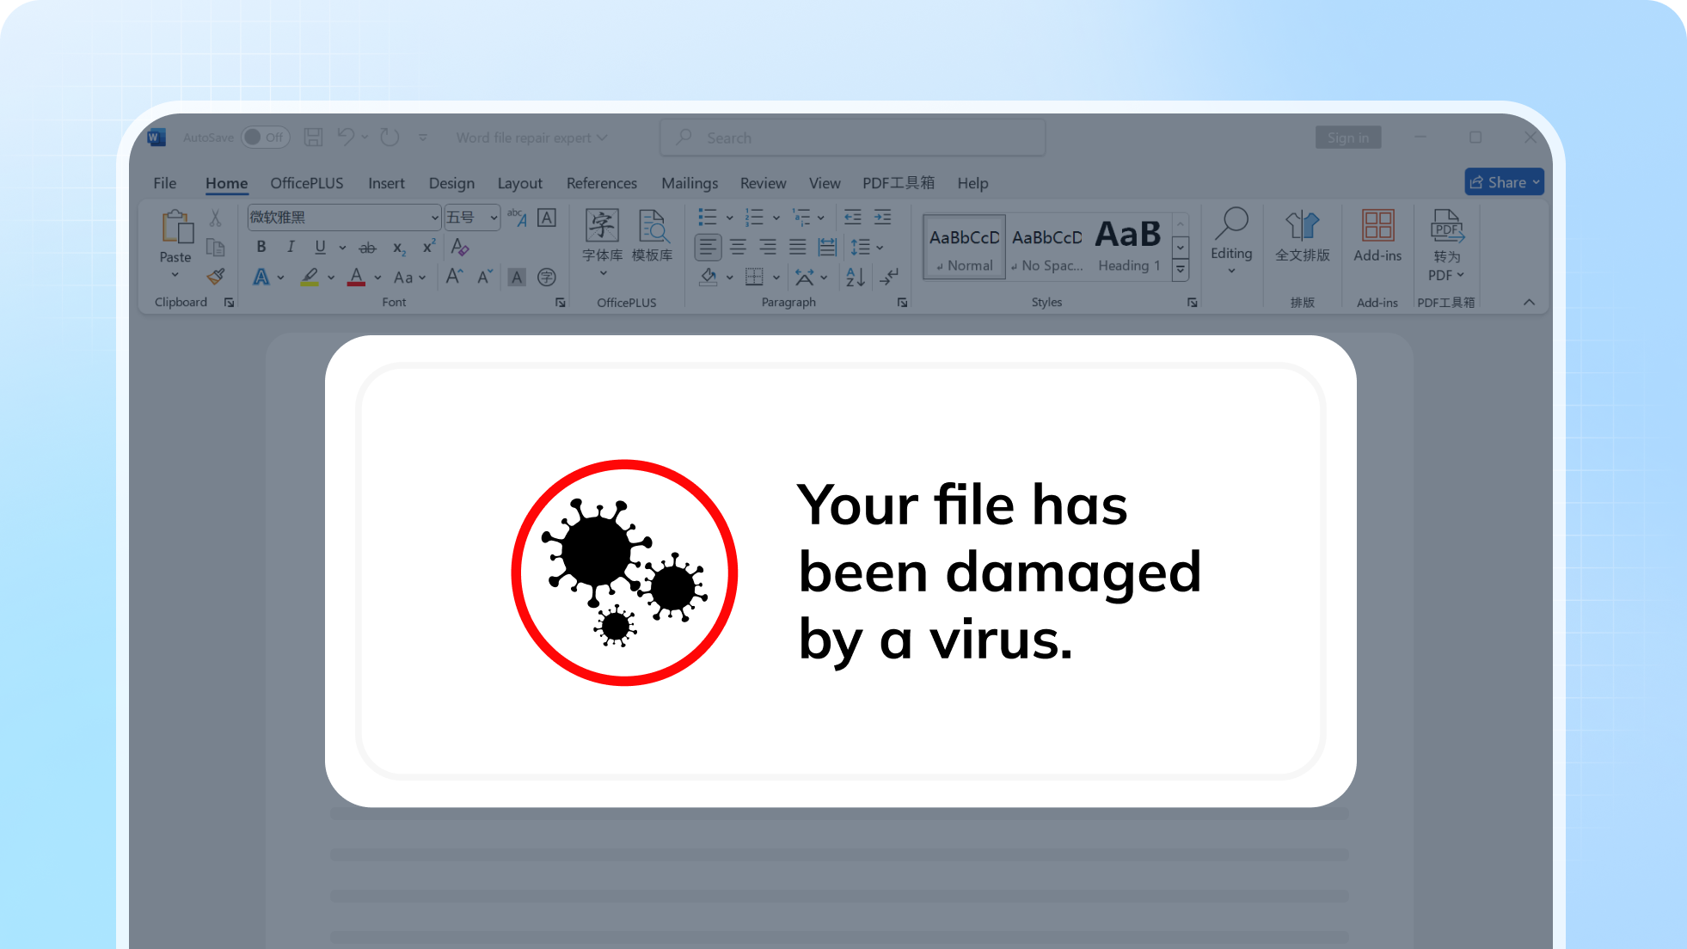Switch to the Mailings tab
The height and width of the screenshot is (949, 1687).
[x=689, y=183]
